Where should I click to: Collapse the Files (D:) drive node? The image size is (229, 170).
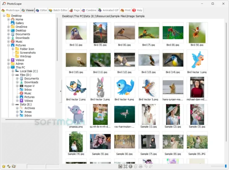coord(13,75)
